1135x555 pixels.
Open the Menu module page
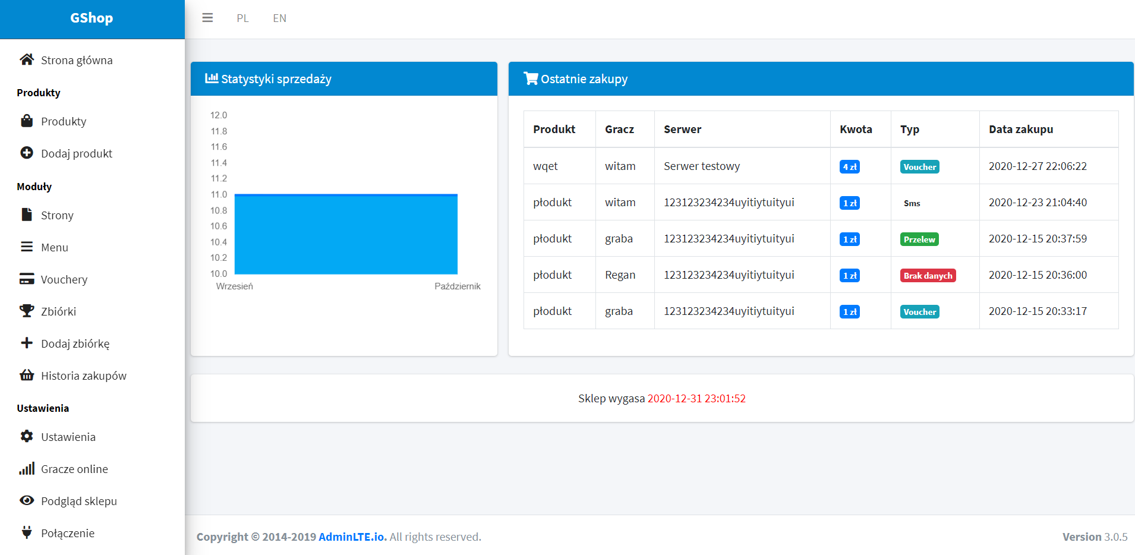coord(55,247)
